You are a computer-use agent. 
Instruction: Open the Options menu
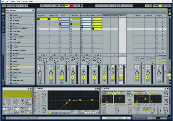coord(25,2)
